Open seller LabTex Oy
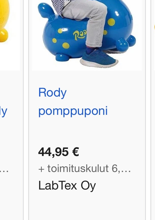155x220 pixels. point(67,185)
